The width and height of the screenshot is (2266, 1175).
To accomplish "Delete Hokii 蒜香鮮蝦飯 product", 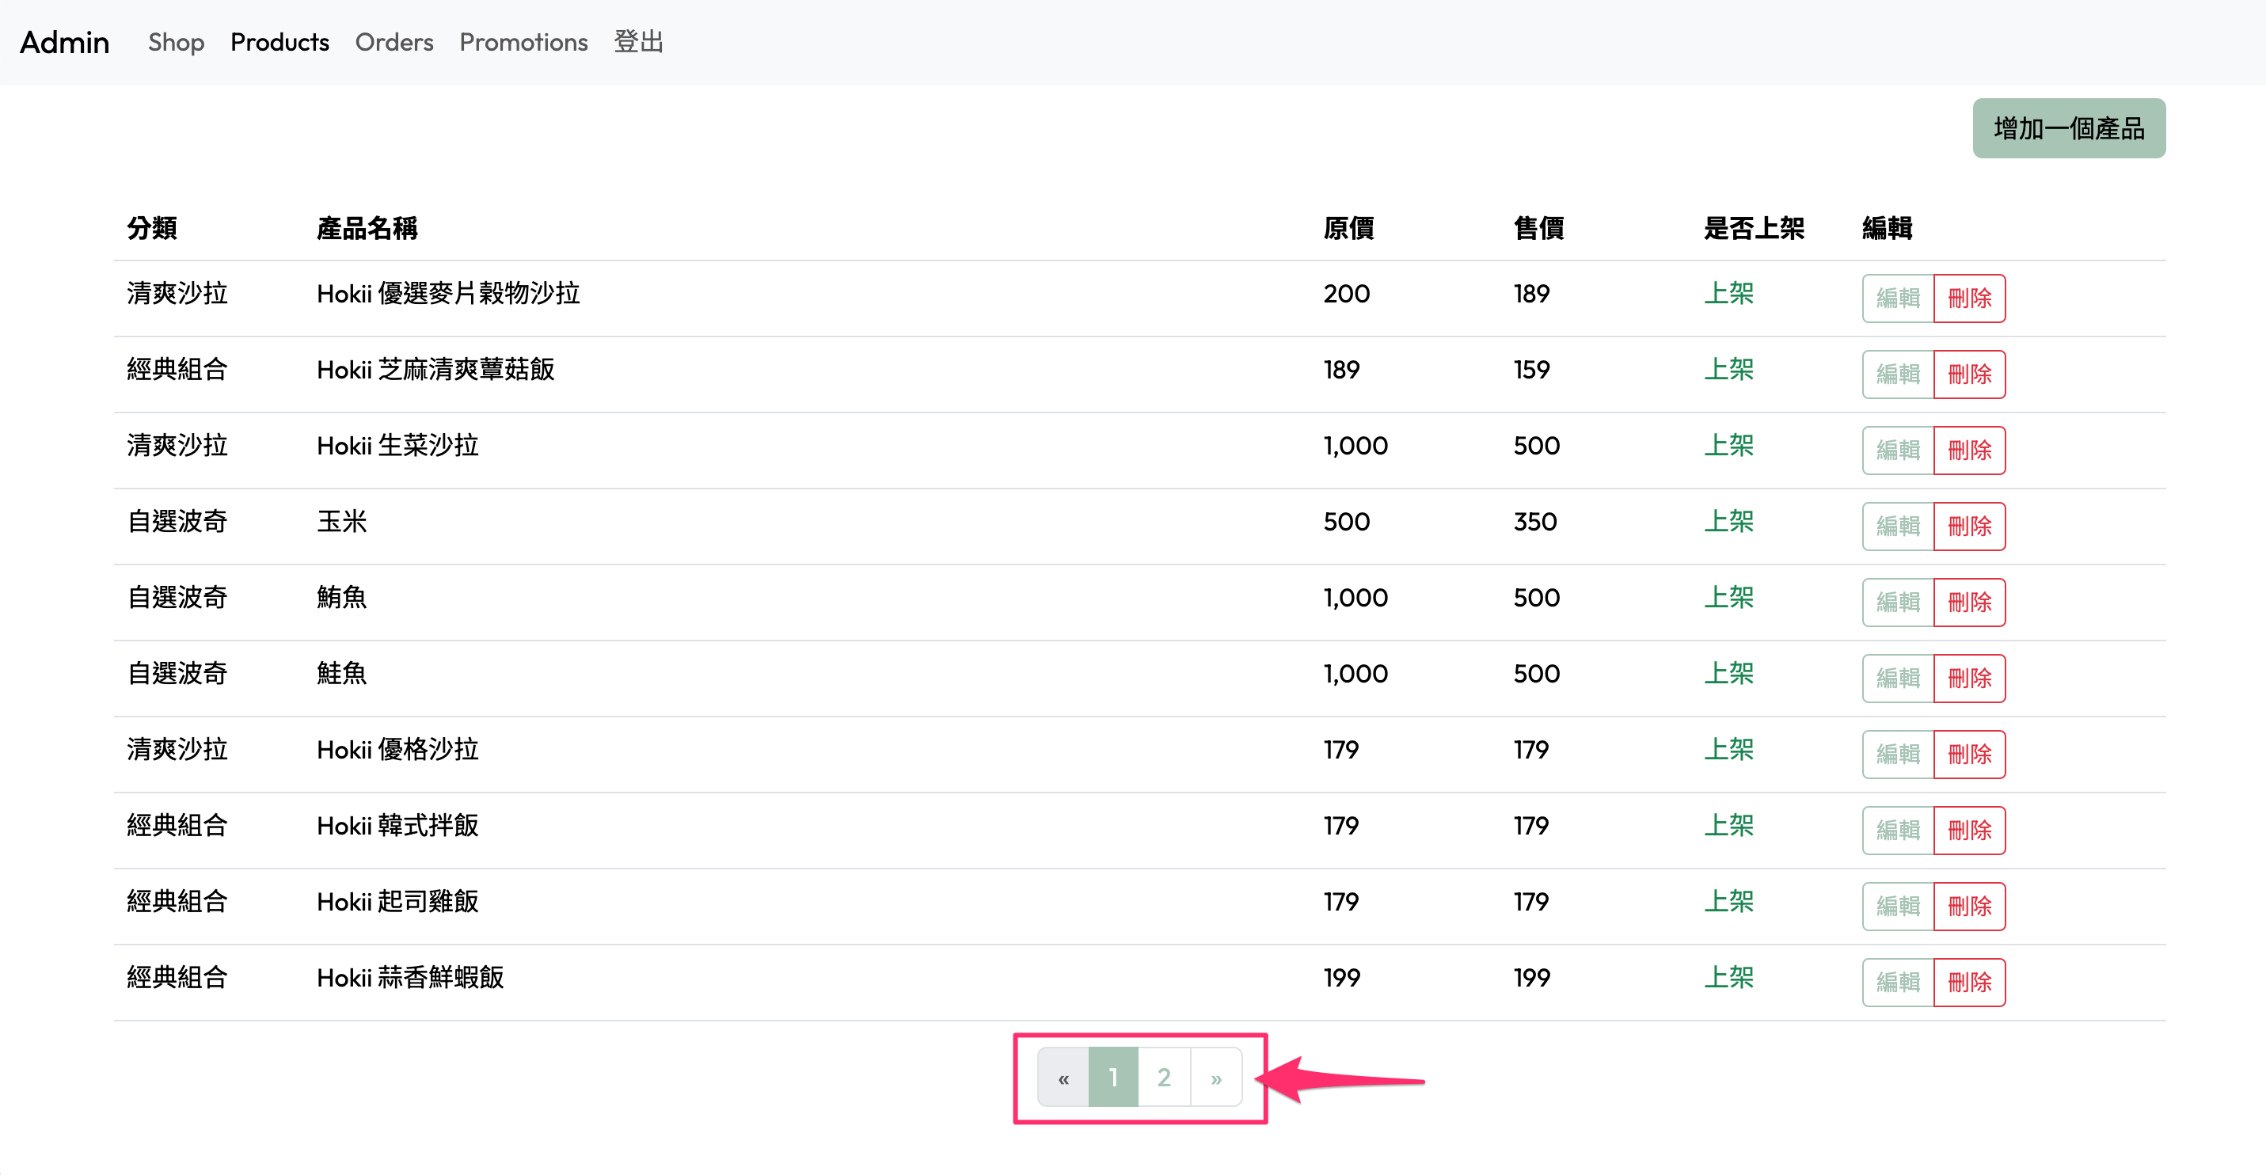I will tap(1968, 983).
